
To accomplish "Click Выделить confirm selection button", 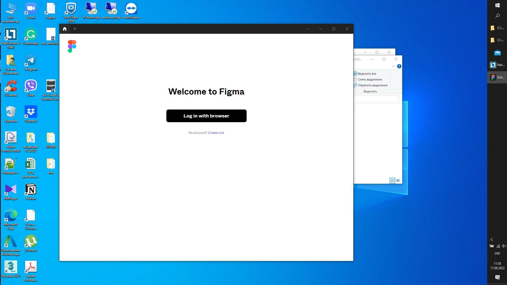I will (x=370, y=91).
